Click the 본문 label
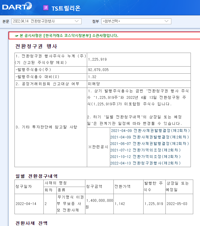Screen dimensions: 200x226 tap(6, 21)
